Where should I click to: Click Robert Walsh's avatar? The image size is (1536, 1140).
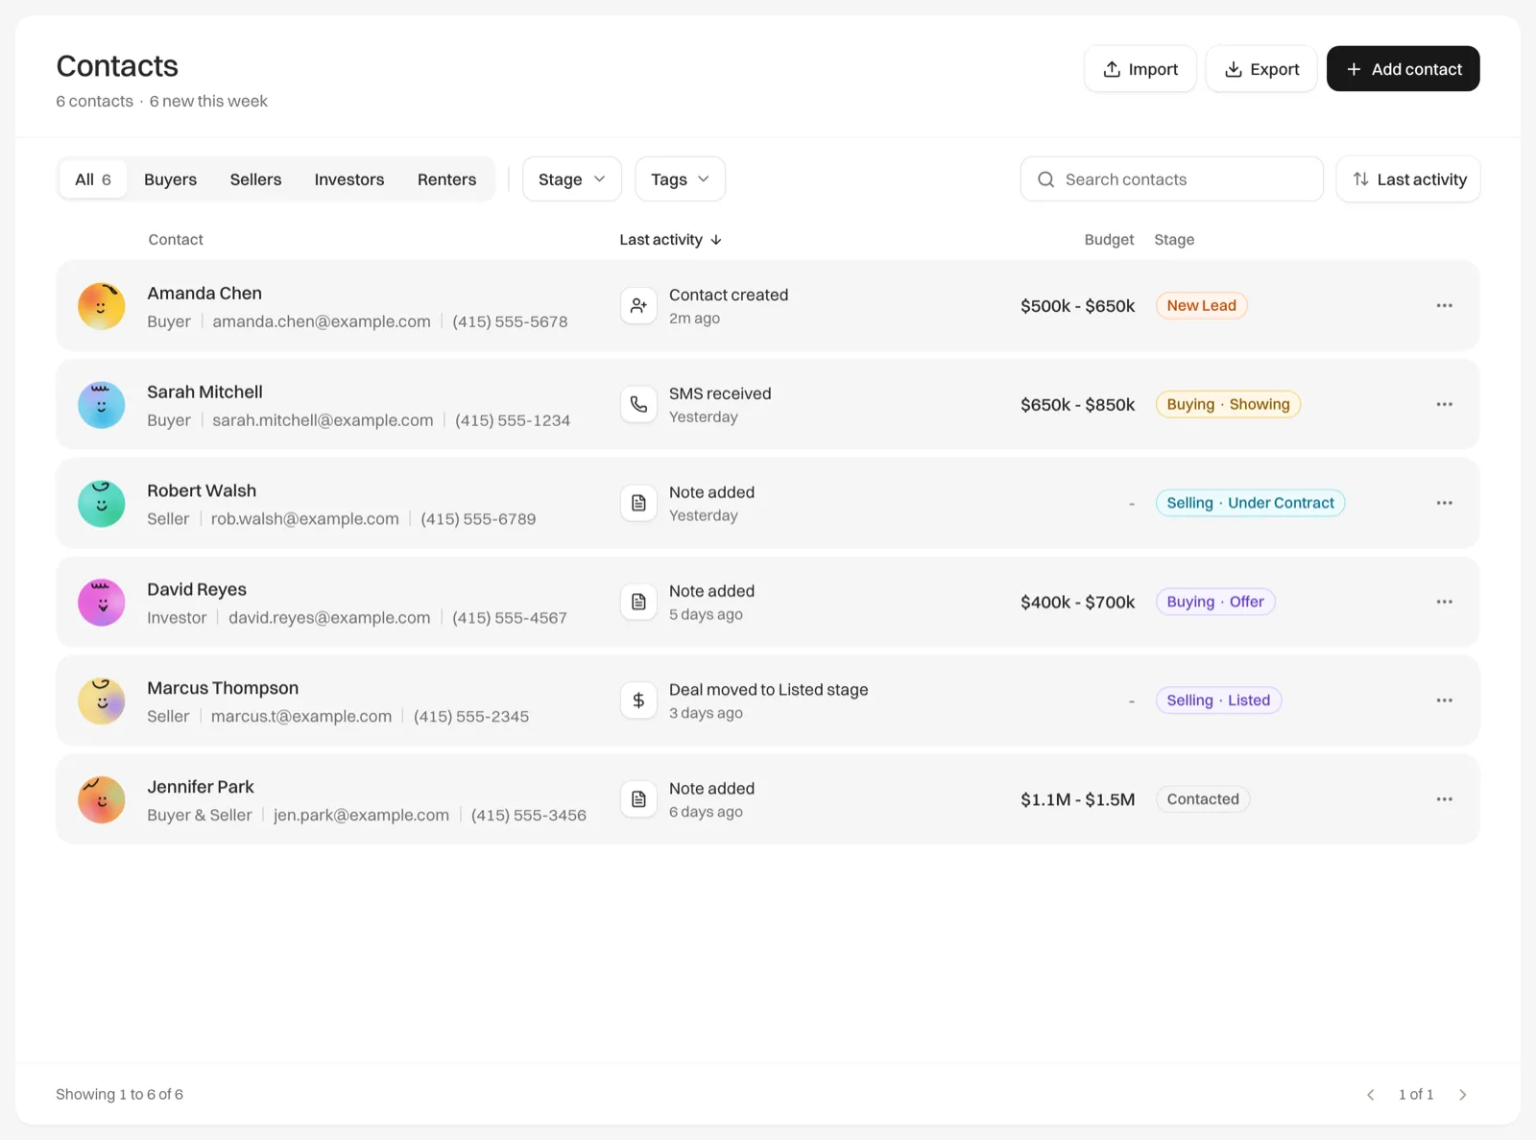(x=102, y=504)
